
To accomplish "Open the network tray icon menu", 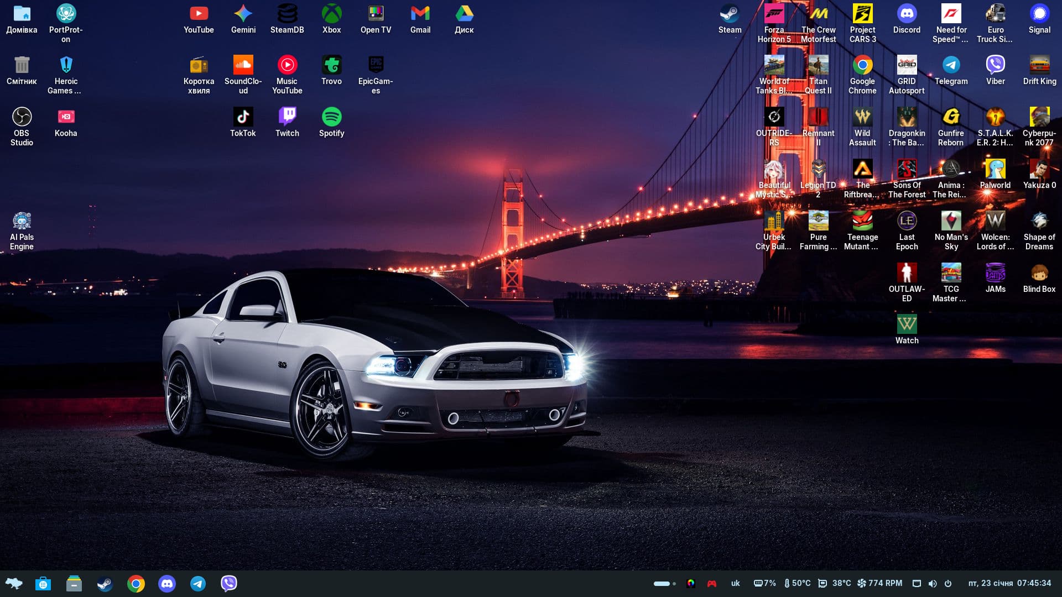I will coord(917,584).
